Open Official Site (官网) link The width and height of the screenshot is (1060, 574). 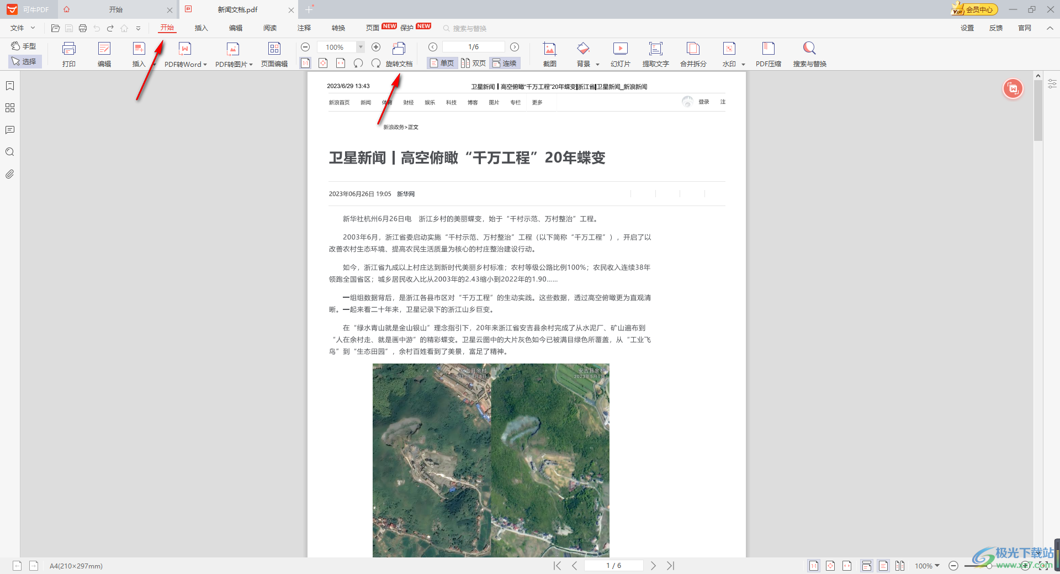click(1025, 28)
